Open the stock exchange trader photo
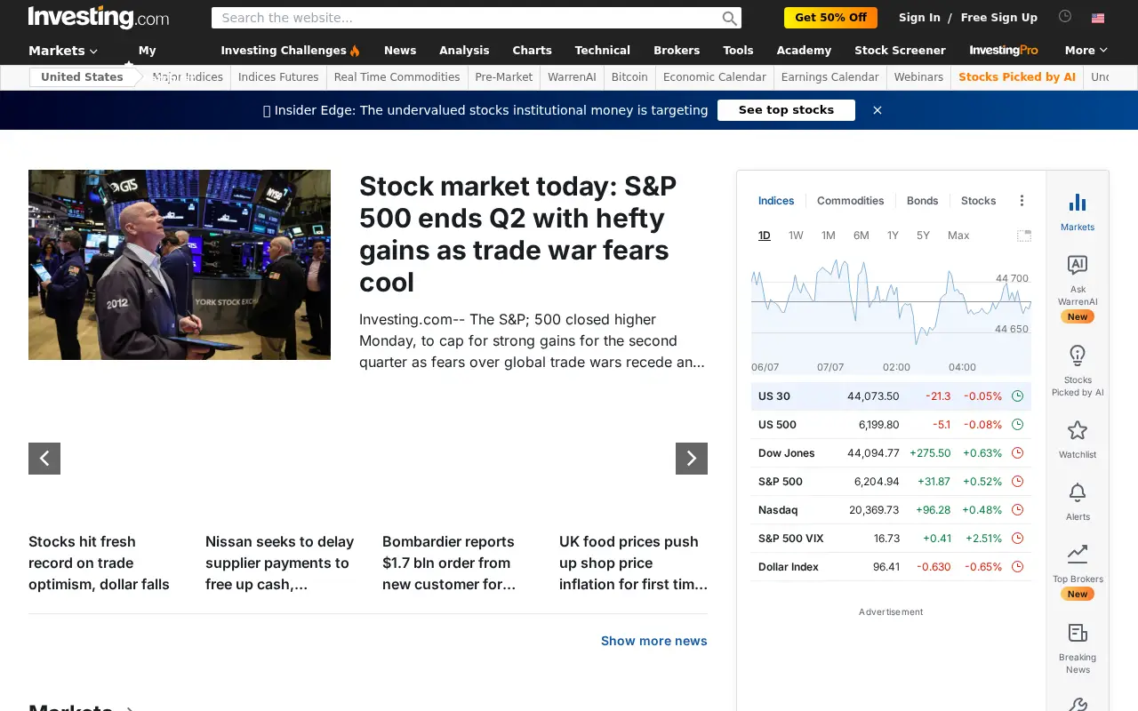 (x=180, y=265)
